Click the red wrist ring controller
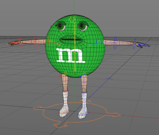 20,42
